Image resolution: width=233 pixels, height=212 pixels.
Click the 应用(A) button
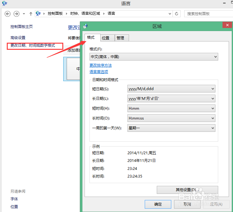coord(216,204)
